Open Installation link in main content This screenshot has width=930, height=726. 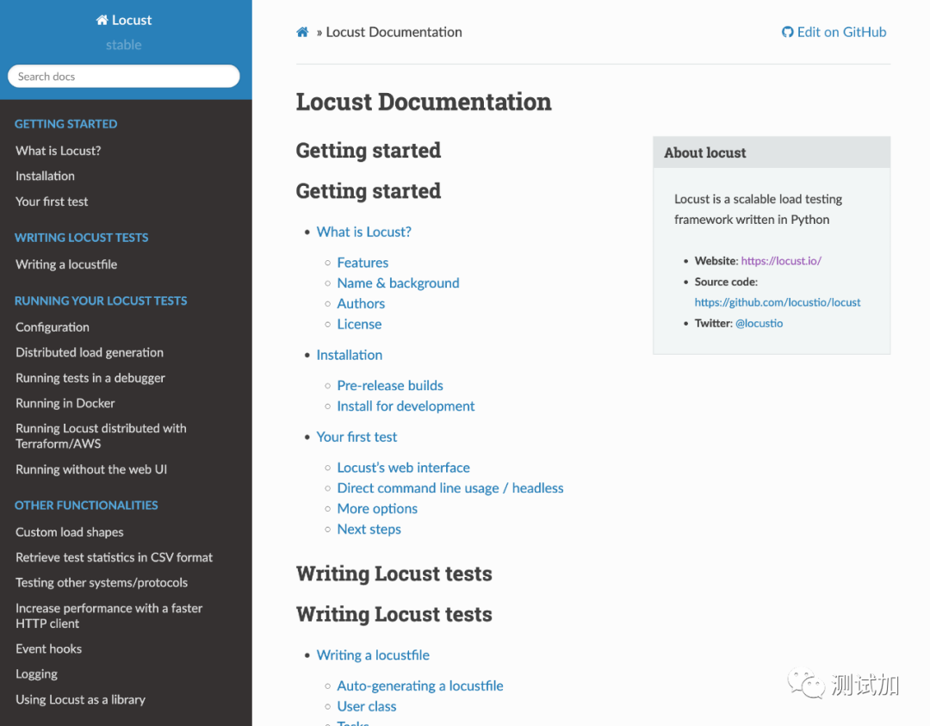click(350, 355)
